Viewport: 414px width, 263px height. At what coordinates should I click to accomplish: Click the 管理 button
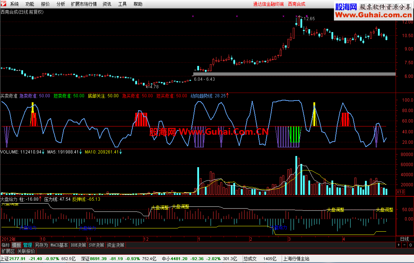(x=27, y=245)
